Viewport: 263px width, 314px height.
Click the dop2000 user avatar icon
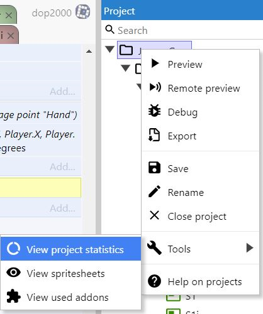point(83,11)
